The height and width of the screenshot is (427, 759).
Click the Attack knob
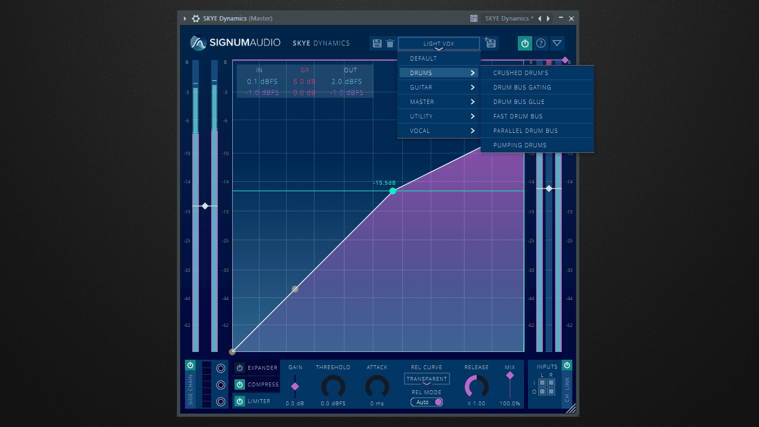(x=377, y=386)
